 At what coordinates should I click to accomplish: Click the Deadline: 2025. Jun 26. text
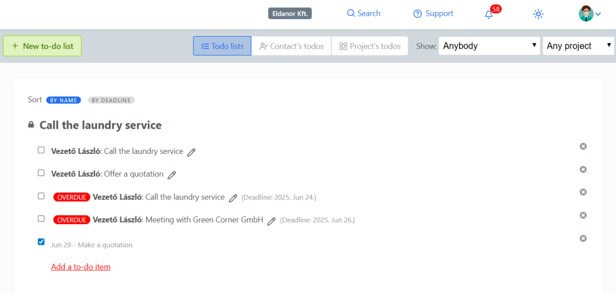(x=318, y=220)
